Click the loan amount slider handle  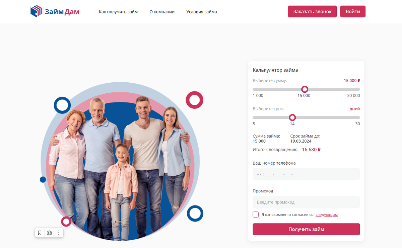click(305, 89)
